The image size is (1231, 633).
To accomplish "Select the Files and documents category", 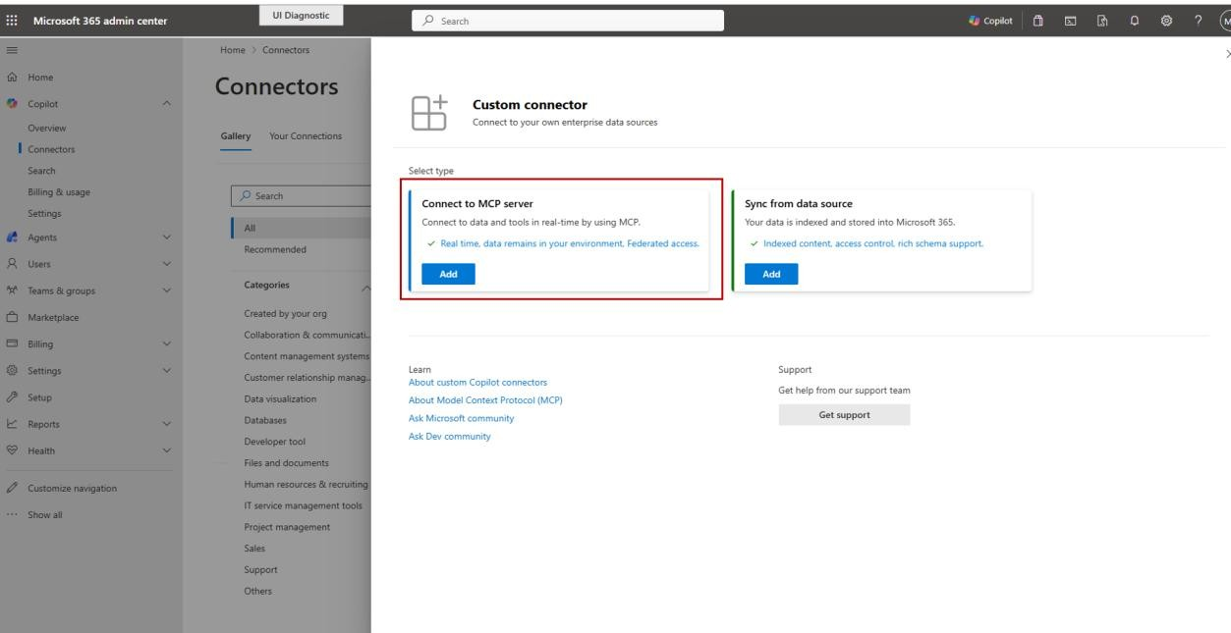I will 286,463.
